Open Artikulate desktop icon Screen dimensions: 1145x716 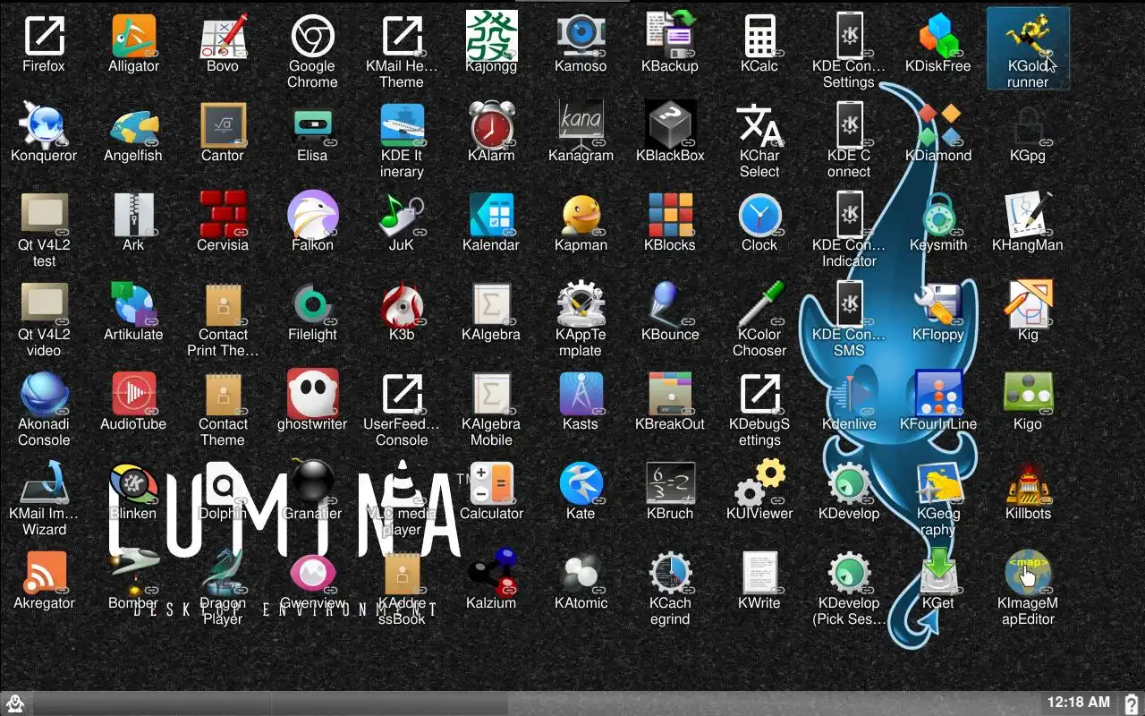pyautogui.click(x=133, y=304)
